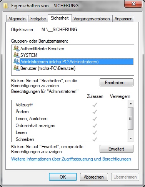Click the SYSTEM user group icon

pos(17,55)
